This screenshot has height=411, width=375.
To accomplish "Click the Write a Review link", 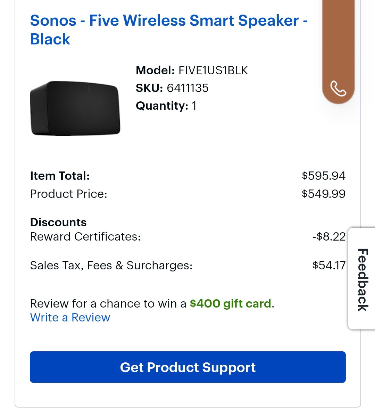I will coord(70,318).
